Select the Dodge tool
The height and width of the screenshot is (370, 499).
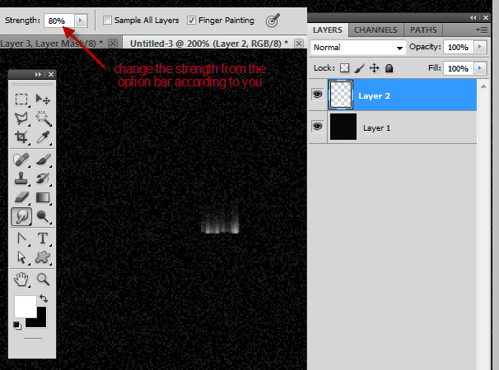pyautogui.click(x=43, y=217)
